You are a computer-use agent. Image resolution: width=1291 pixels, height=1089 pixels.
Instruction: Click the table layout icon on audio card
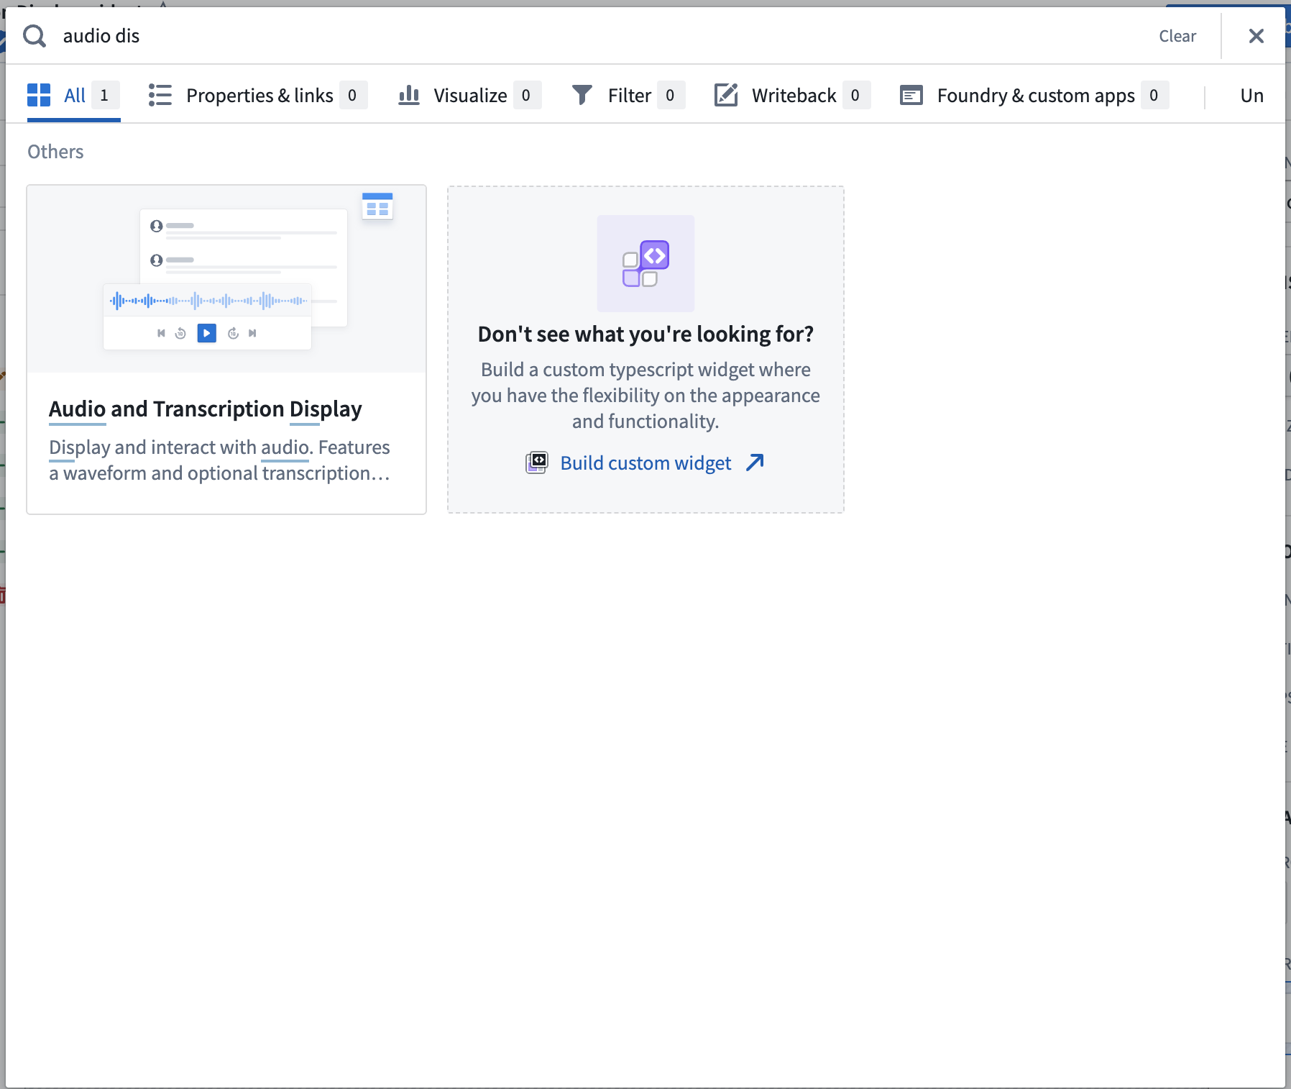tap(377, 206)
